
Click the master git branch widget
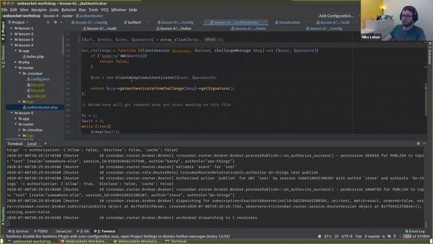pos(372,237)
